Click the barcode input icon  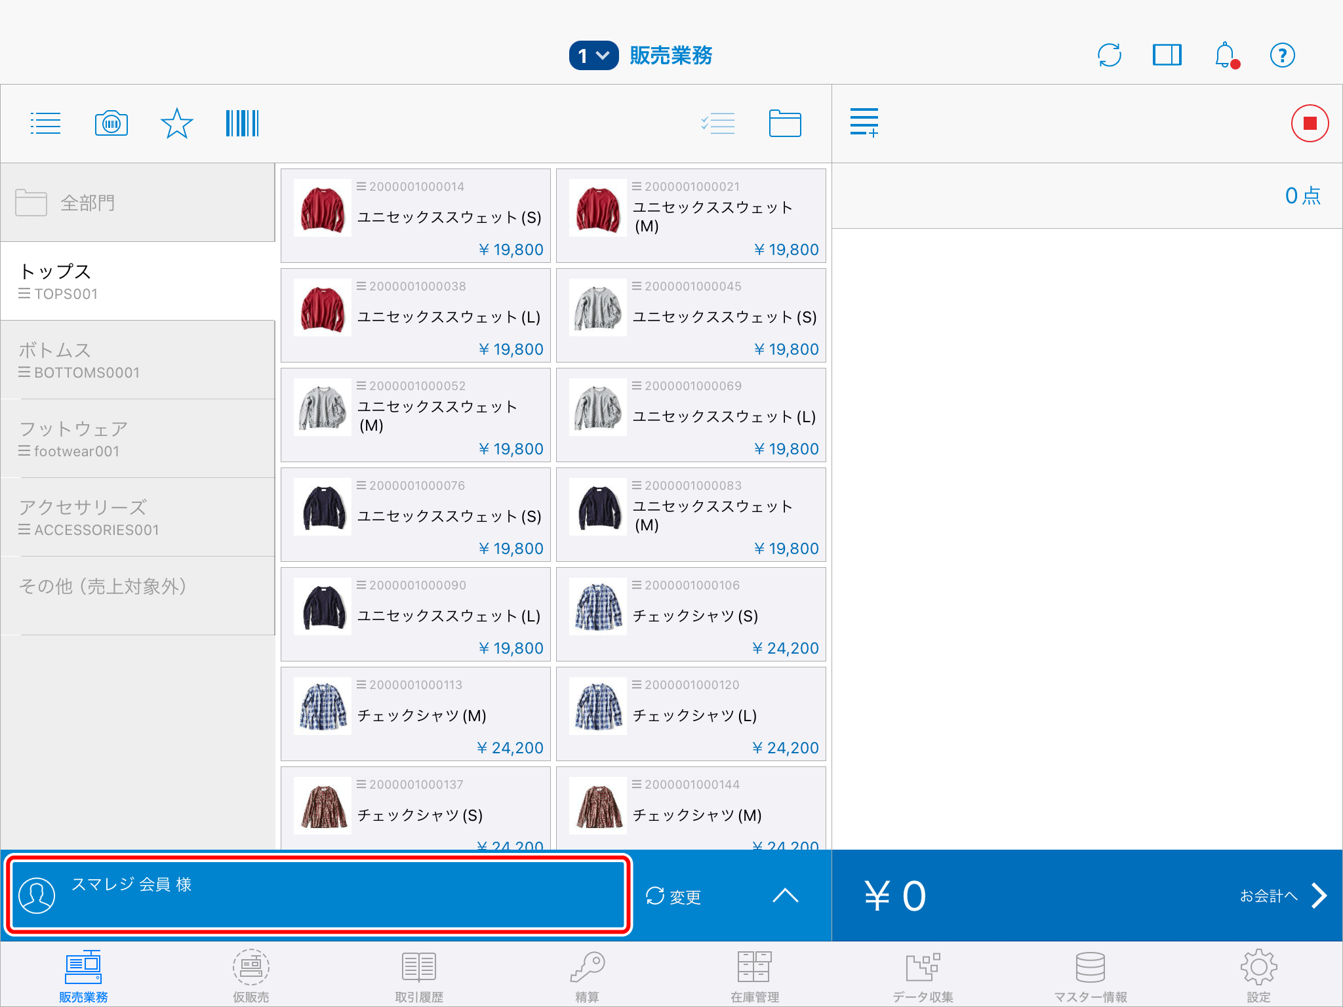[x=242, y=123]
